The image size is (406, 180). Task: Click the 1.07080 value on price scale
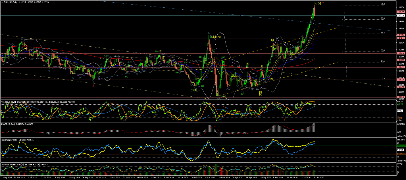click(401, 92)
